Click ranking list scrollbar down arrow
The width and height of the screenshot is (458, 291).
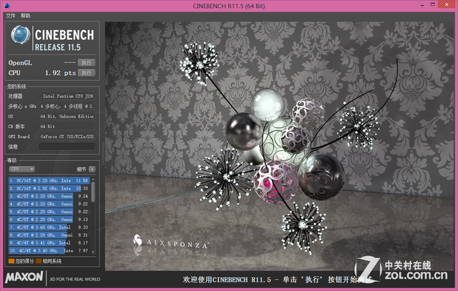93,252
